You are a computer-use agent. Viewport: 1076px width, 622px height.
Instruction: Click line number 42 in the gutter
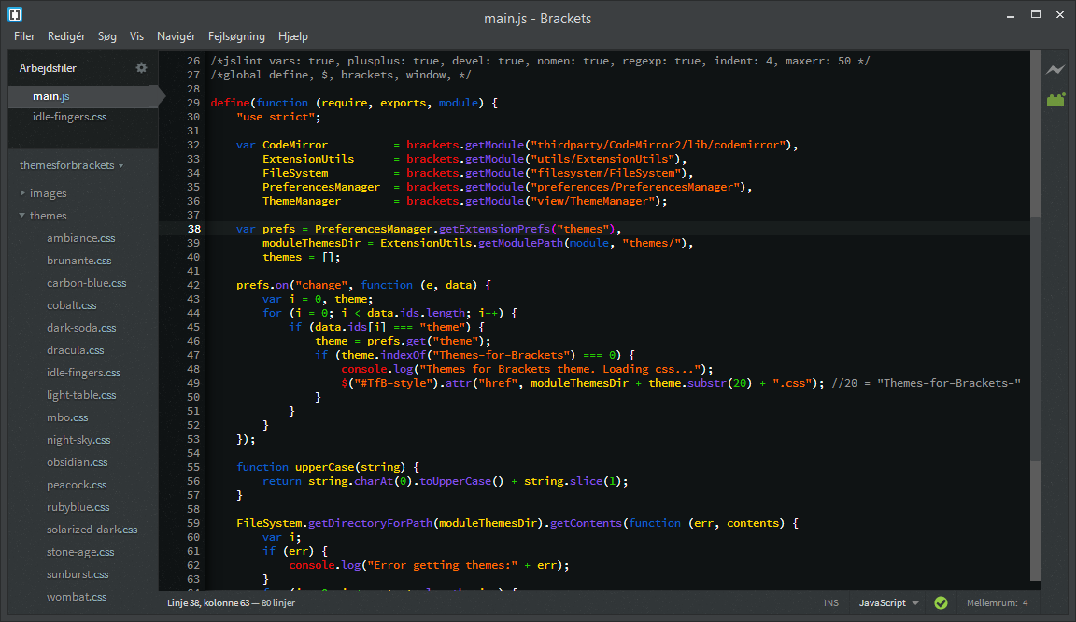click(x=193, y=285)
